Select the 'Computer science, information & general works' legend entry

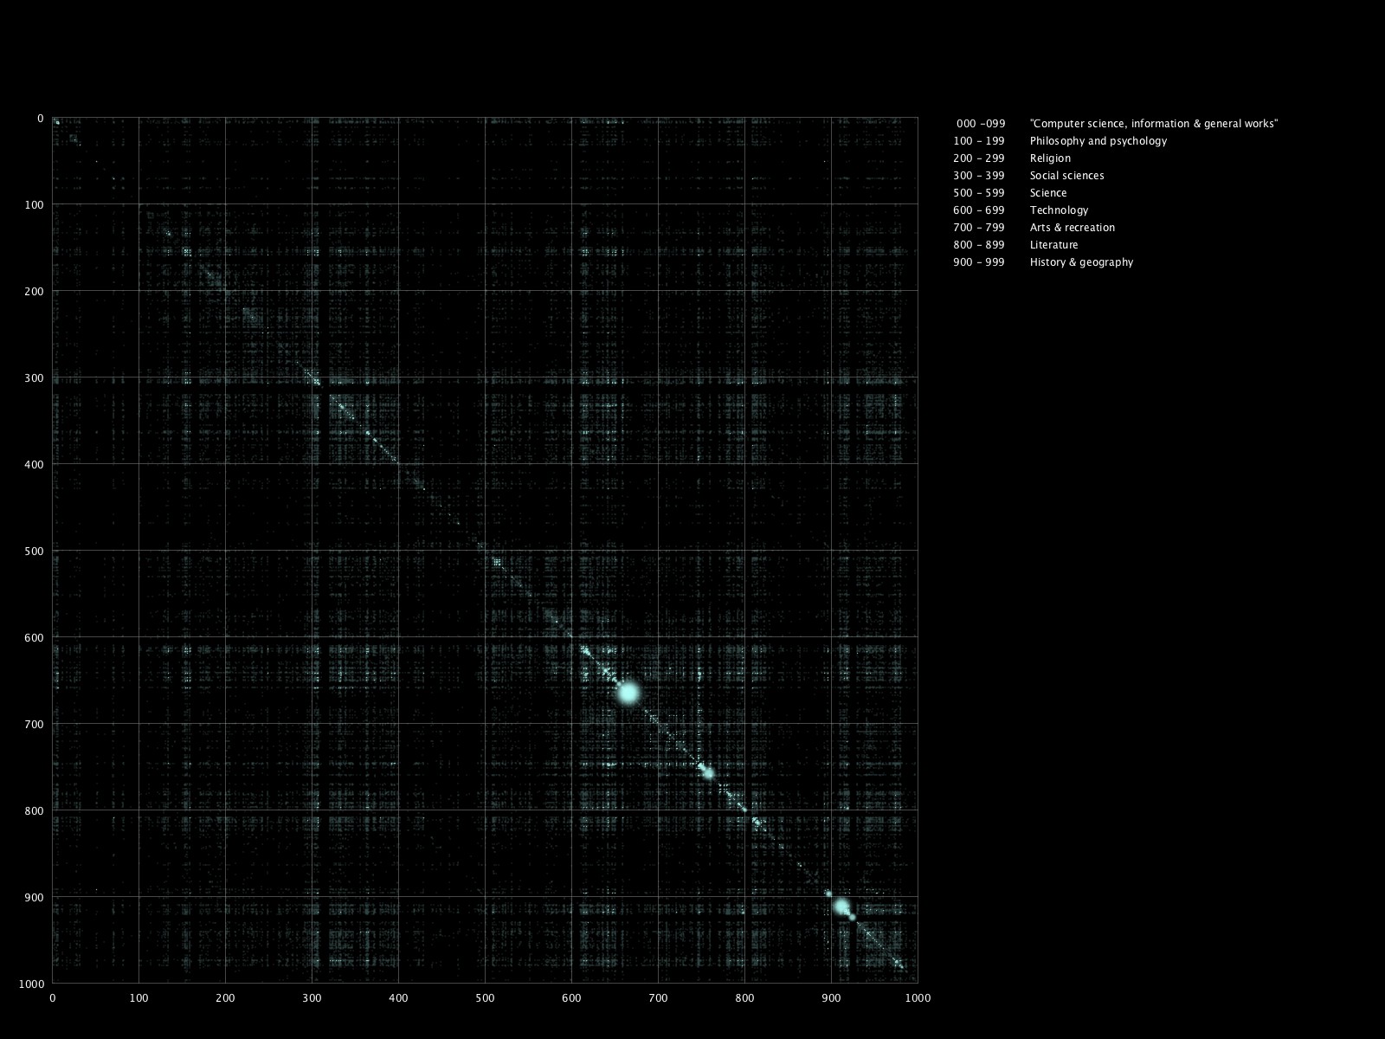tap(1153, 124)
